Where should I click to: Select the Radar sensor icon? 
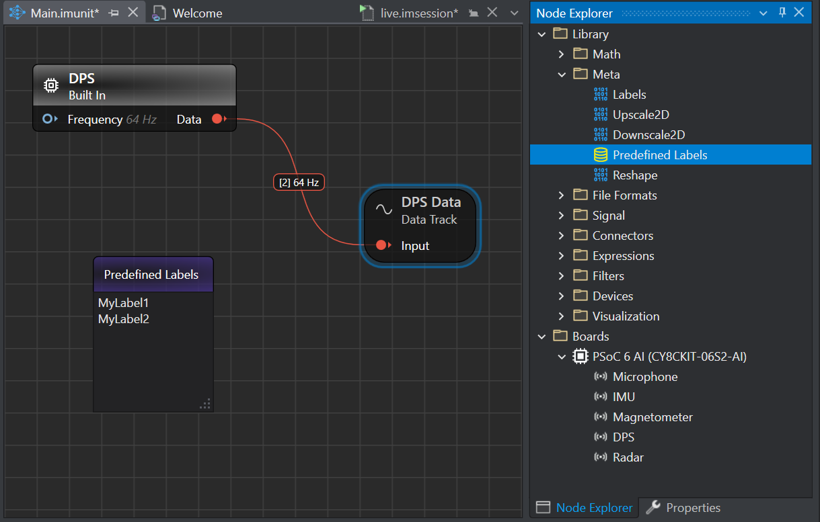tap(601, 458)
